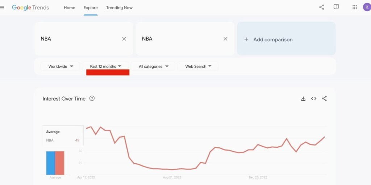The width and height of the screenshot is (371, 185).
Task: Open the hamburger main menu
Action: pos(2,8)
